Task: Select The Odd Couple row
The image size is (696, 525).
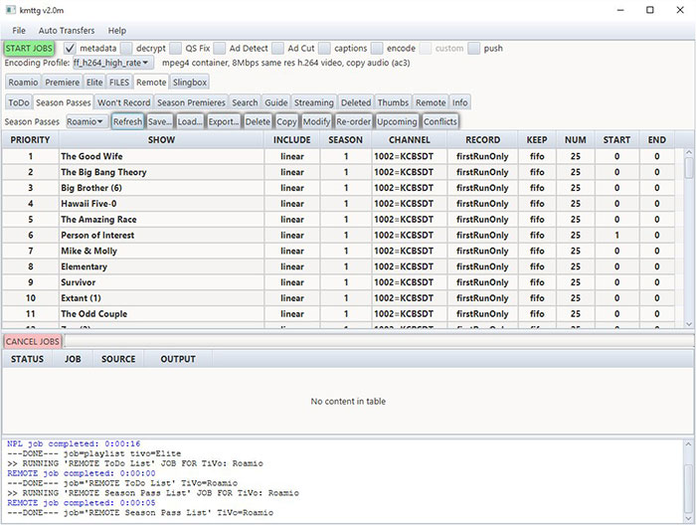Action: coord(339,314)
